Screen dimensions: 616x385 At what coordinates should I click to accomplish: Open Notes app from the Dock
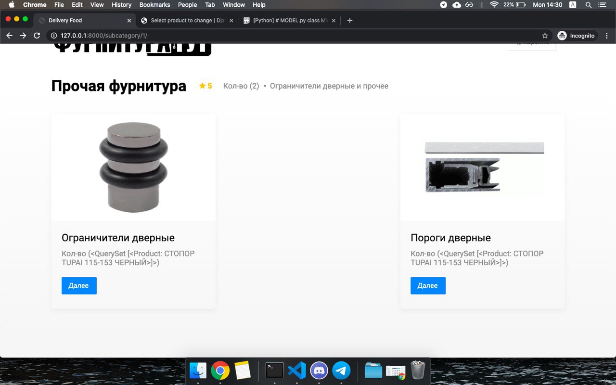click(x=243, y=371)
